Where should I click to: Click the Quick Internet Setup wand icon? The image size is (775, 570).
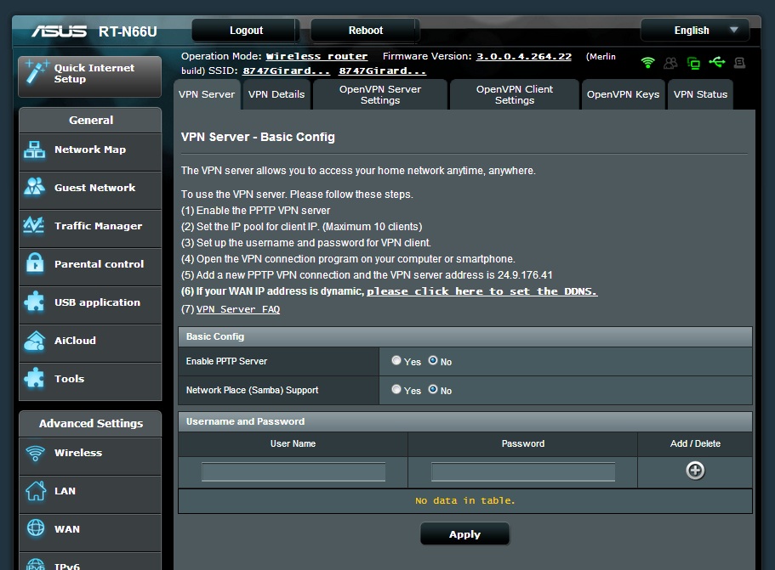pyautogui.click(x=37, y=73)
